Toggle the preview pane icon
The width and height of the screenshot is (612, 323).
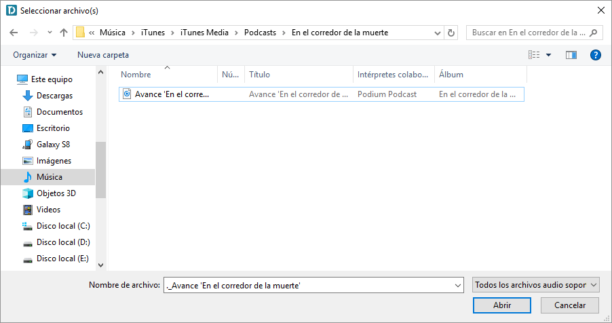[x=571, y=55]
